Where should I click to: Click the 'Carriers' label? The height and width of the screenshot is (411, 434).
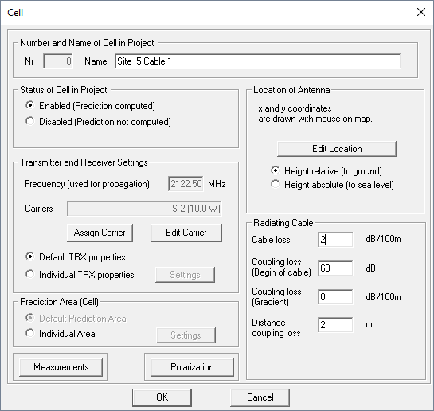pyautogui.click(x=39, y=209)
